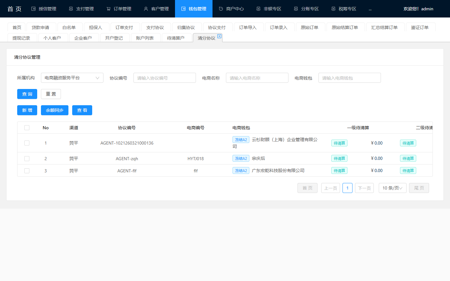Open the 订单管理 top menu

point(119,9)
